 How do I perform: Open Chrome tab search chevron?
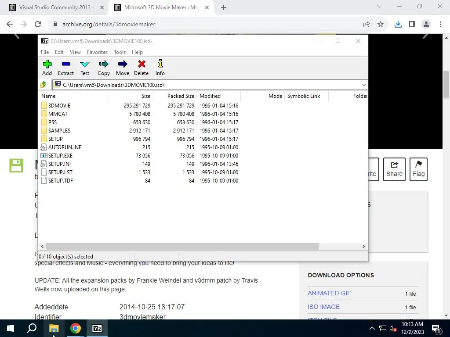coord(379,6)
